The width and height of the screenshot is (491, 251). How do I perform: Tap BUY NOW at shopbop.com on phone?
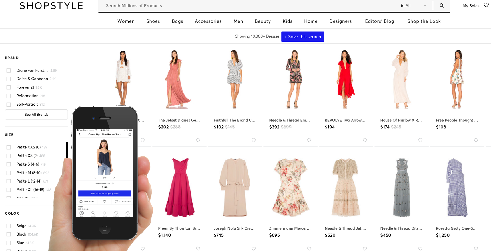(x=105, y=193)
